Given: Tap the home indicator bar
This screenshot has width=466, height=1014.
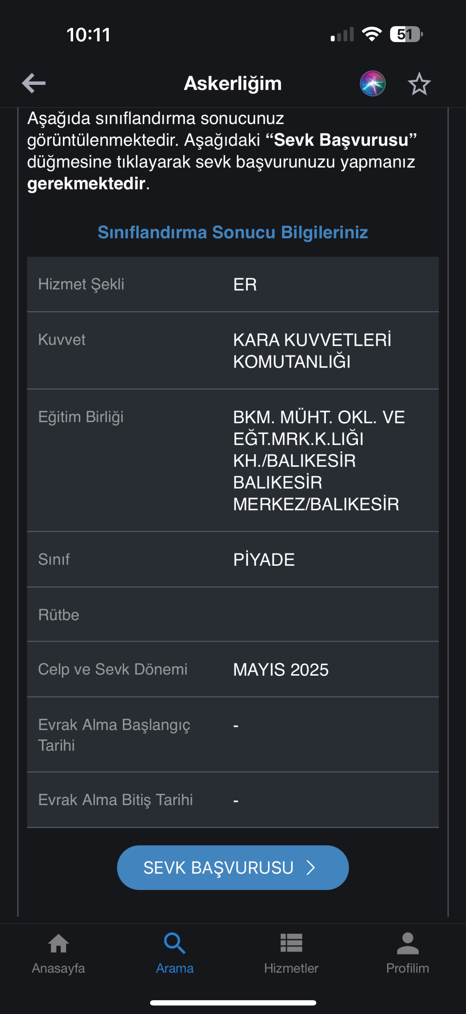Looking at the screenshot, I should [x=233, y=1003].
